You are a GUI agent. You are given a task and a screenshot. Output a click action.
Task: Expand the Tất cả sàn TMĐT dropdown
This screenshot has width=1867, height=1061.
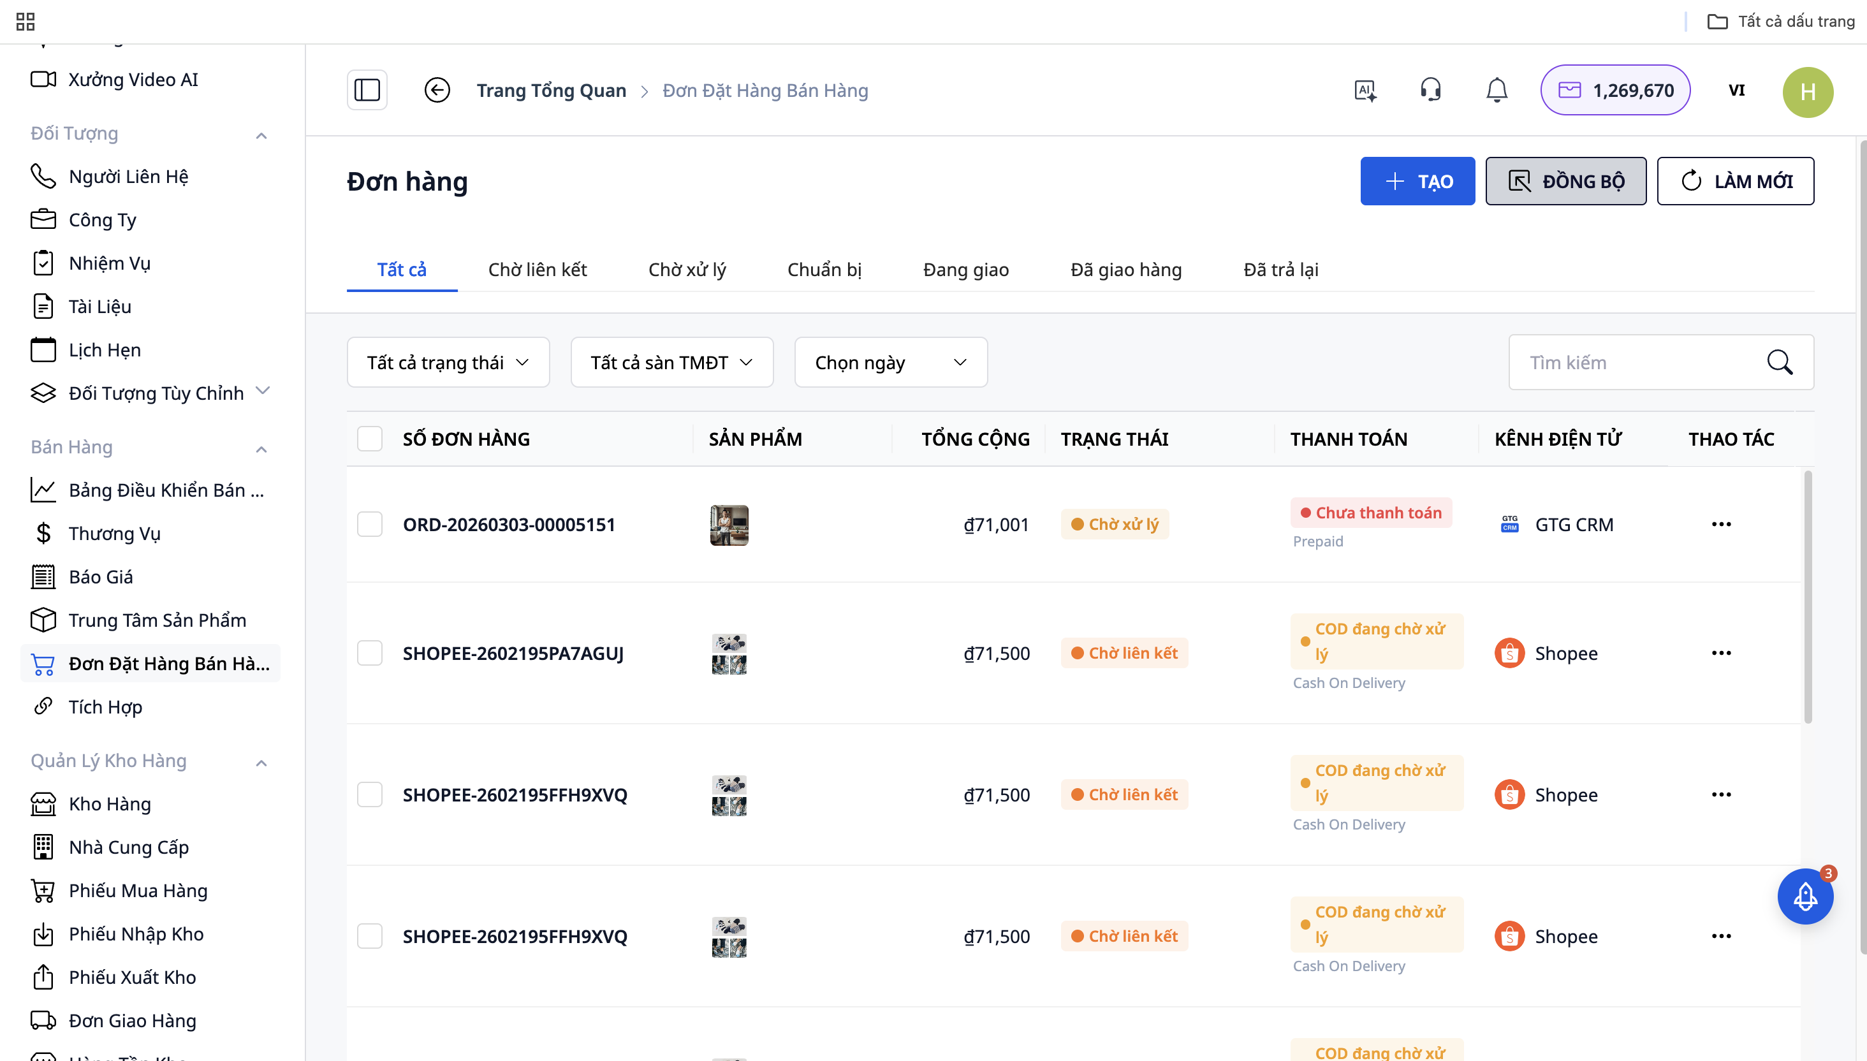coord(671,362)
